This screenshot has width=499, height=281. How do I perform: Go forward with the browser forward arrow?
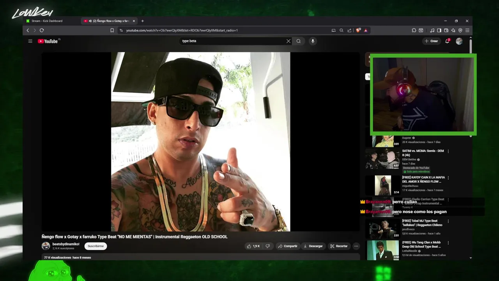(x=34, y=30)
